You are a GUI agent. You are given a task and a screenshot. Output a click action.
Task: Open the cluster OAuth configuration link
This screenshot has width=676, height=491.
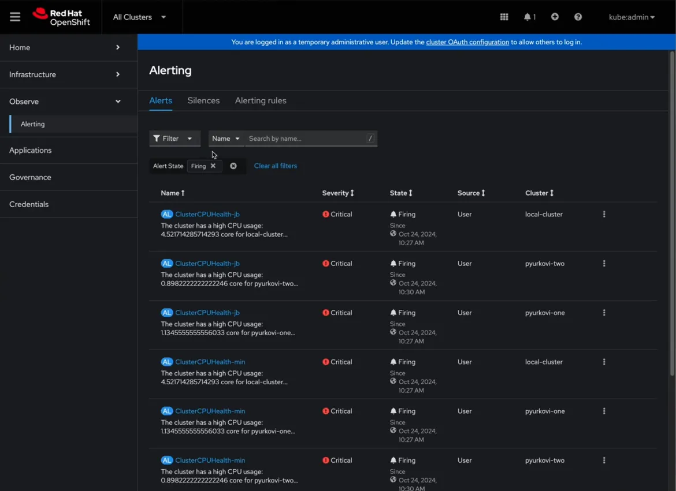467,42
